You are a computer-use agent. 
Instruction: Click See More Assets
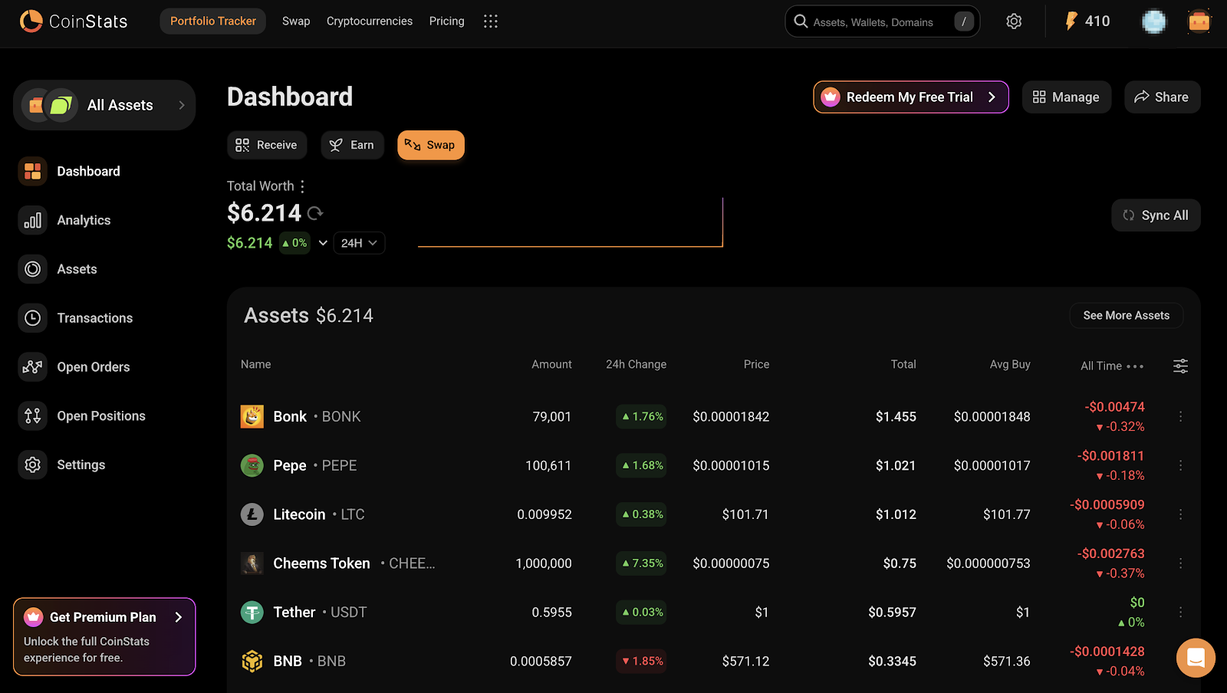(1127, 316)
